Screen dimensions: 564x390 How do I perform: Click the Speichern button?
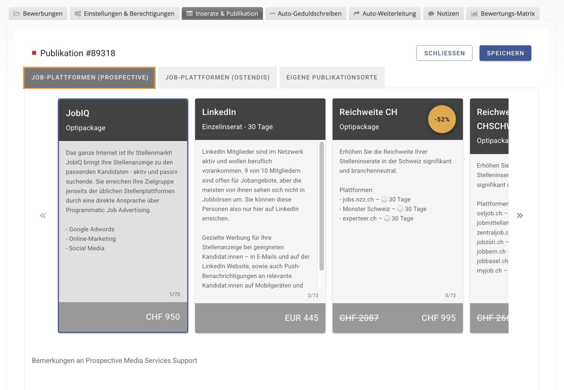505,53
